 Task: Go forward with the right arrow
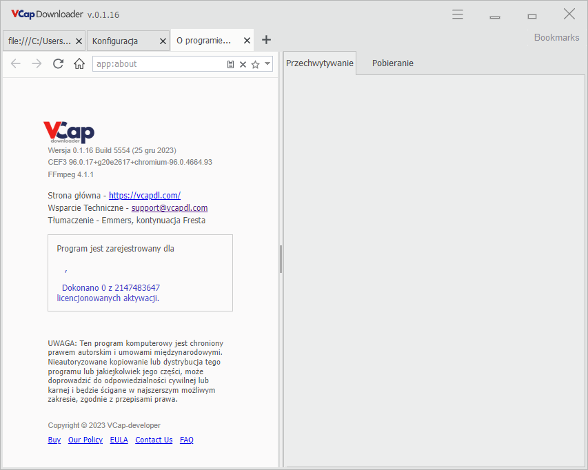[x=37, y=63]
